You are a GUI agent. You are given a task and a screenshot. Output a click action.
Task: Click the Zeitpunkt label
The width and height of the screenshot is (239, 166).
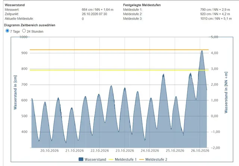coord(12,14)
